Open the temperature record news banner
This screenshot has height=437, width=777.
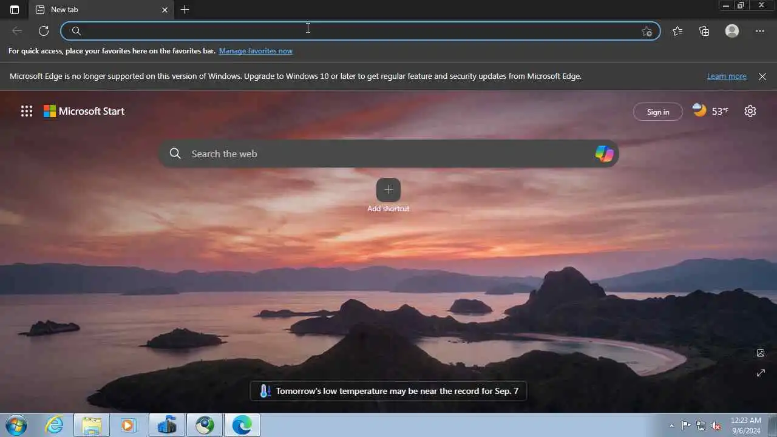[388, 391]
